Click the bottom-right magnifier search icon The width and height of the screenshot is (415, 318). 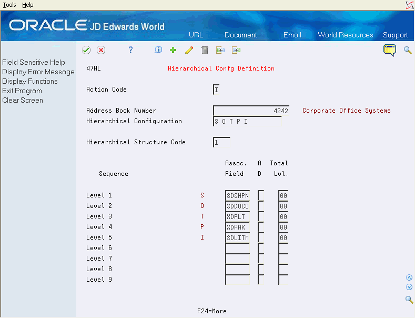409,300
